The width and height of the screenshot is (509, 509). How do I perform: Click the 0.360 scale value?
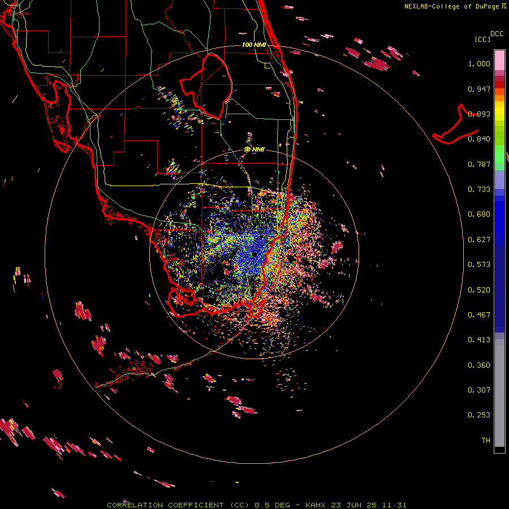(x=479, y=365)
